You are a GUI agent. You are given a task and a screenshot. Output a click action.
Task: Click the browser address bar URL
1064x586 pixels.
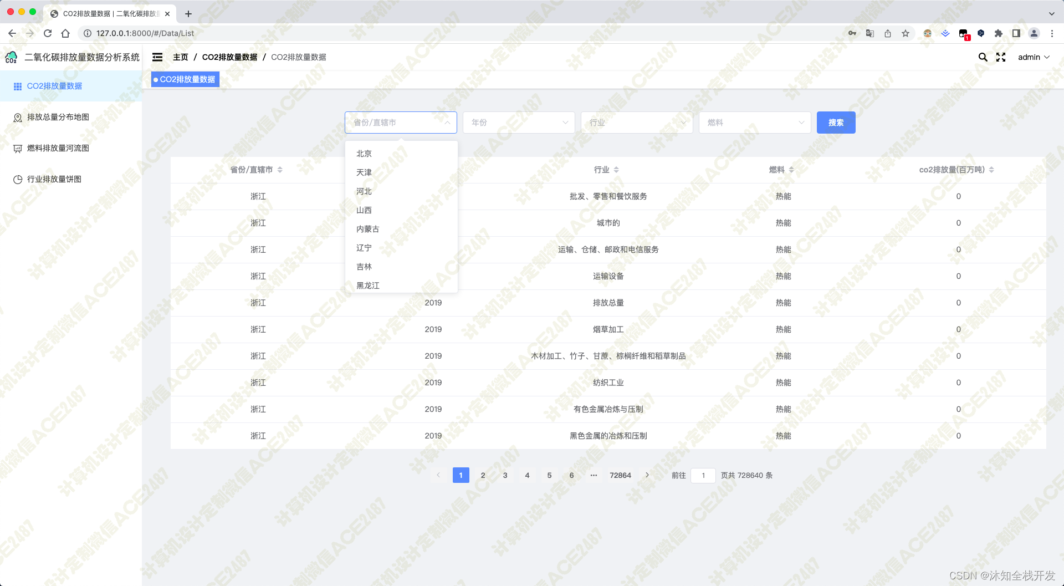pyautogui.click(x=145, y=33)
